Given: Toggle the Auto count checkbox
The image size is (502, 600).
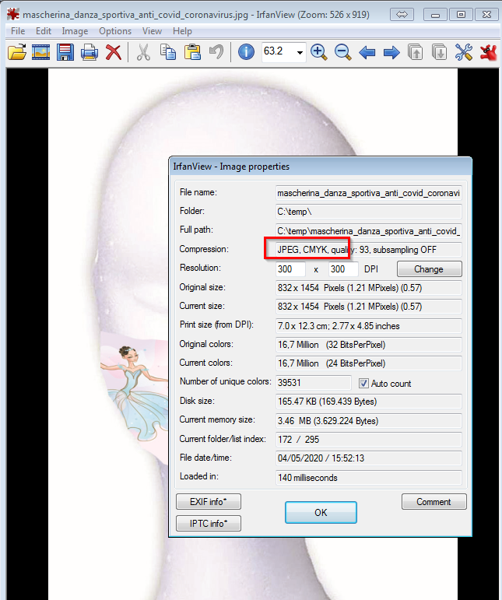Looking at the screenshot, I should (x=363, y=383).
